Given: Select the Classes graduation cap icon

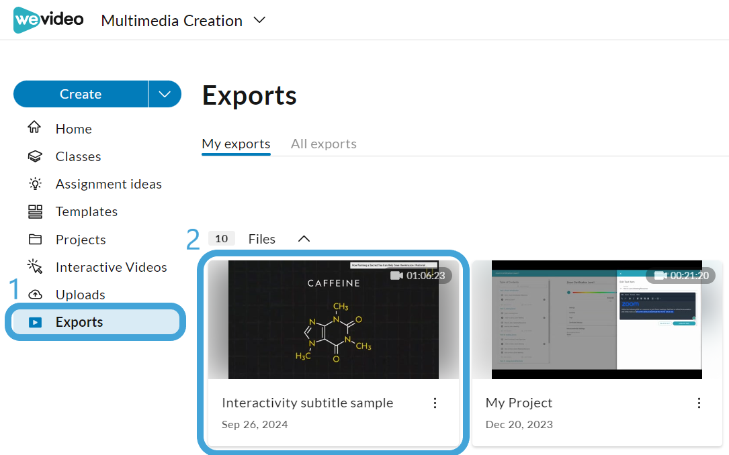Looking at the screenshot, I should tap(35, 156).
